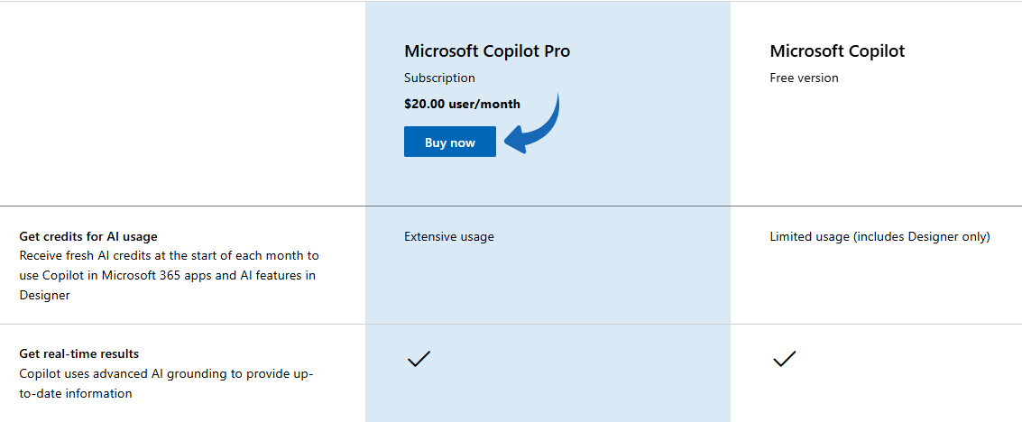Click the Free version label
Screen dimensions: 1022x422
click(804, 78)
